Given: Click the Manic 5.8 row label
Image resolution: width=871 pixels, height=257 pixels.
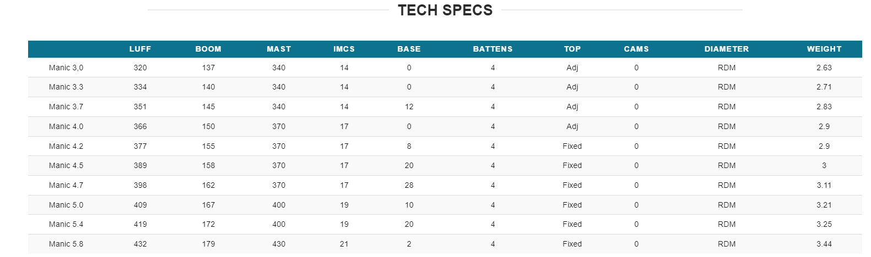Looking at the screenshot, I should 66,244.
